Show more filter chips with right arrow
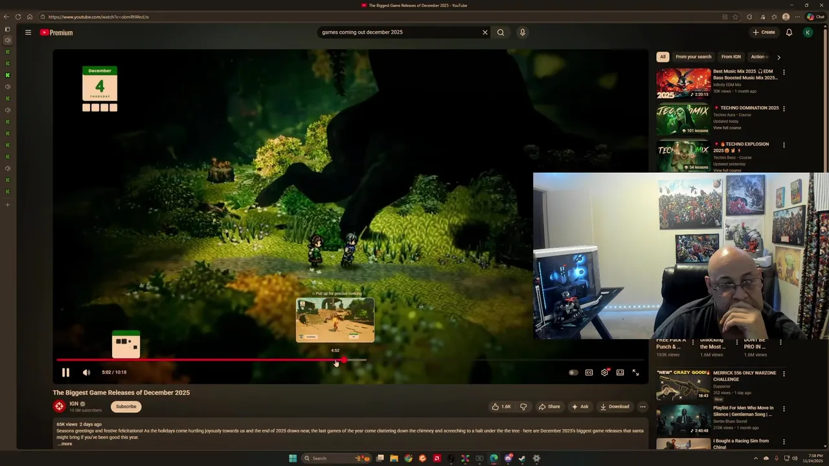829x466 pixels. click(778, 57)
